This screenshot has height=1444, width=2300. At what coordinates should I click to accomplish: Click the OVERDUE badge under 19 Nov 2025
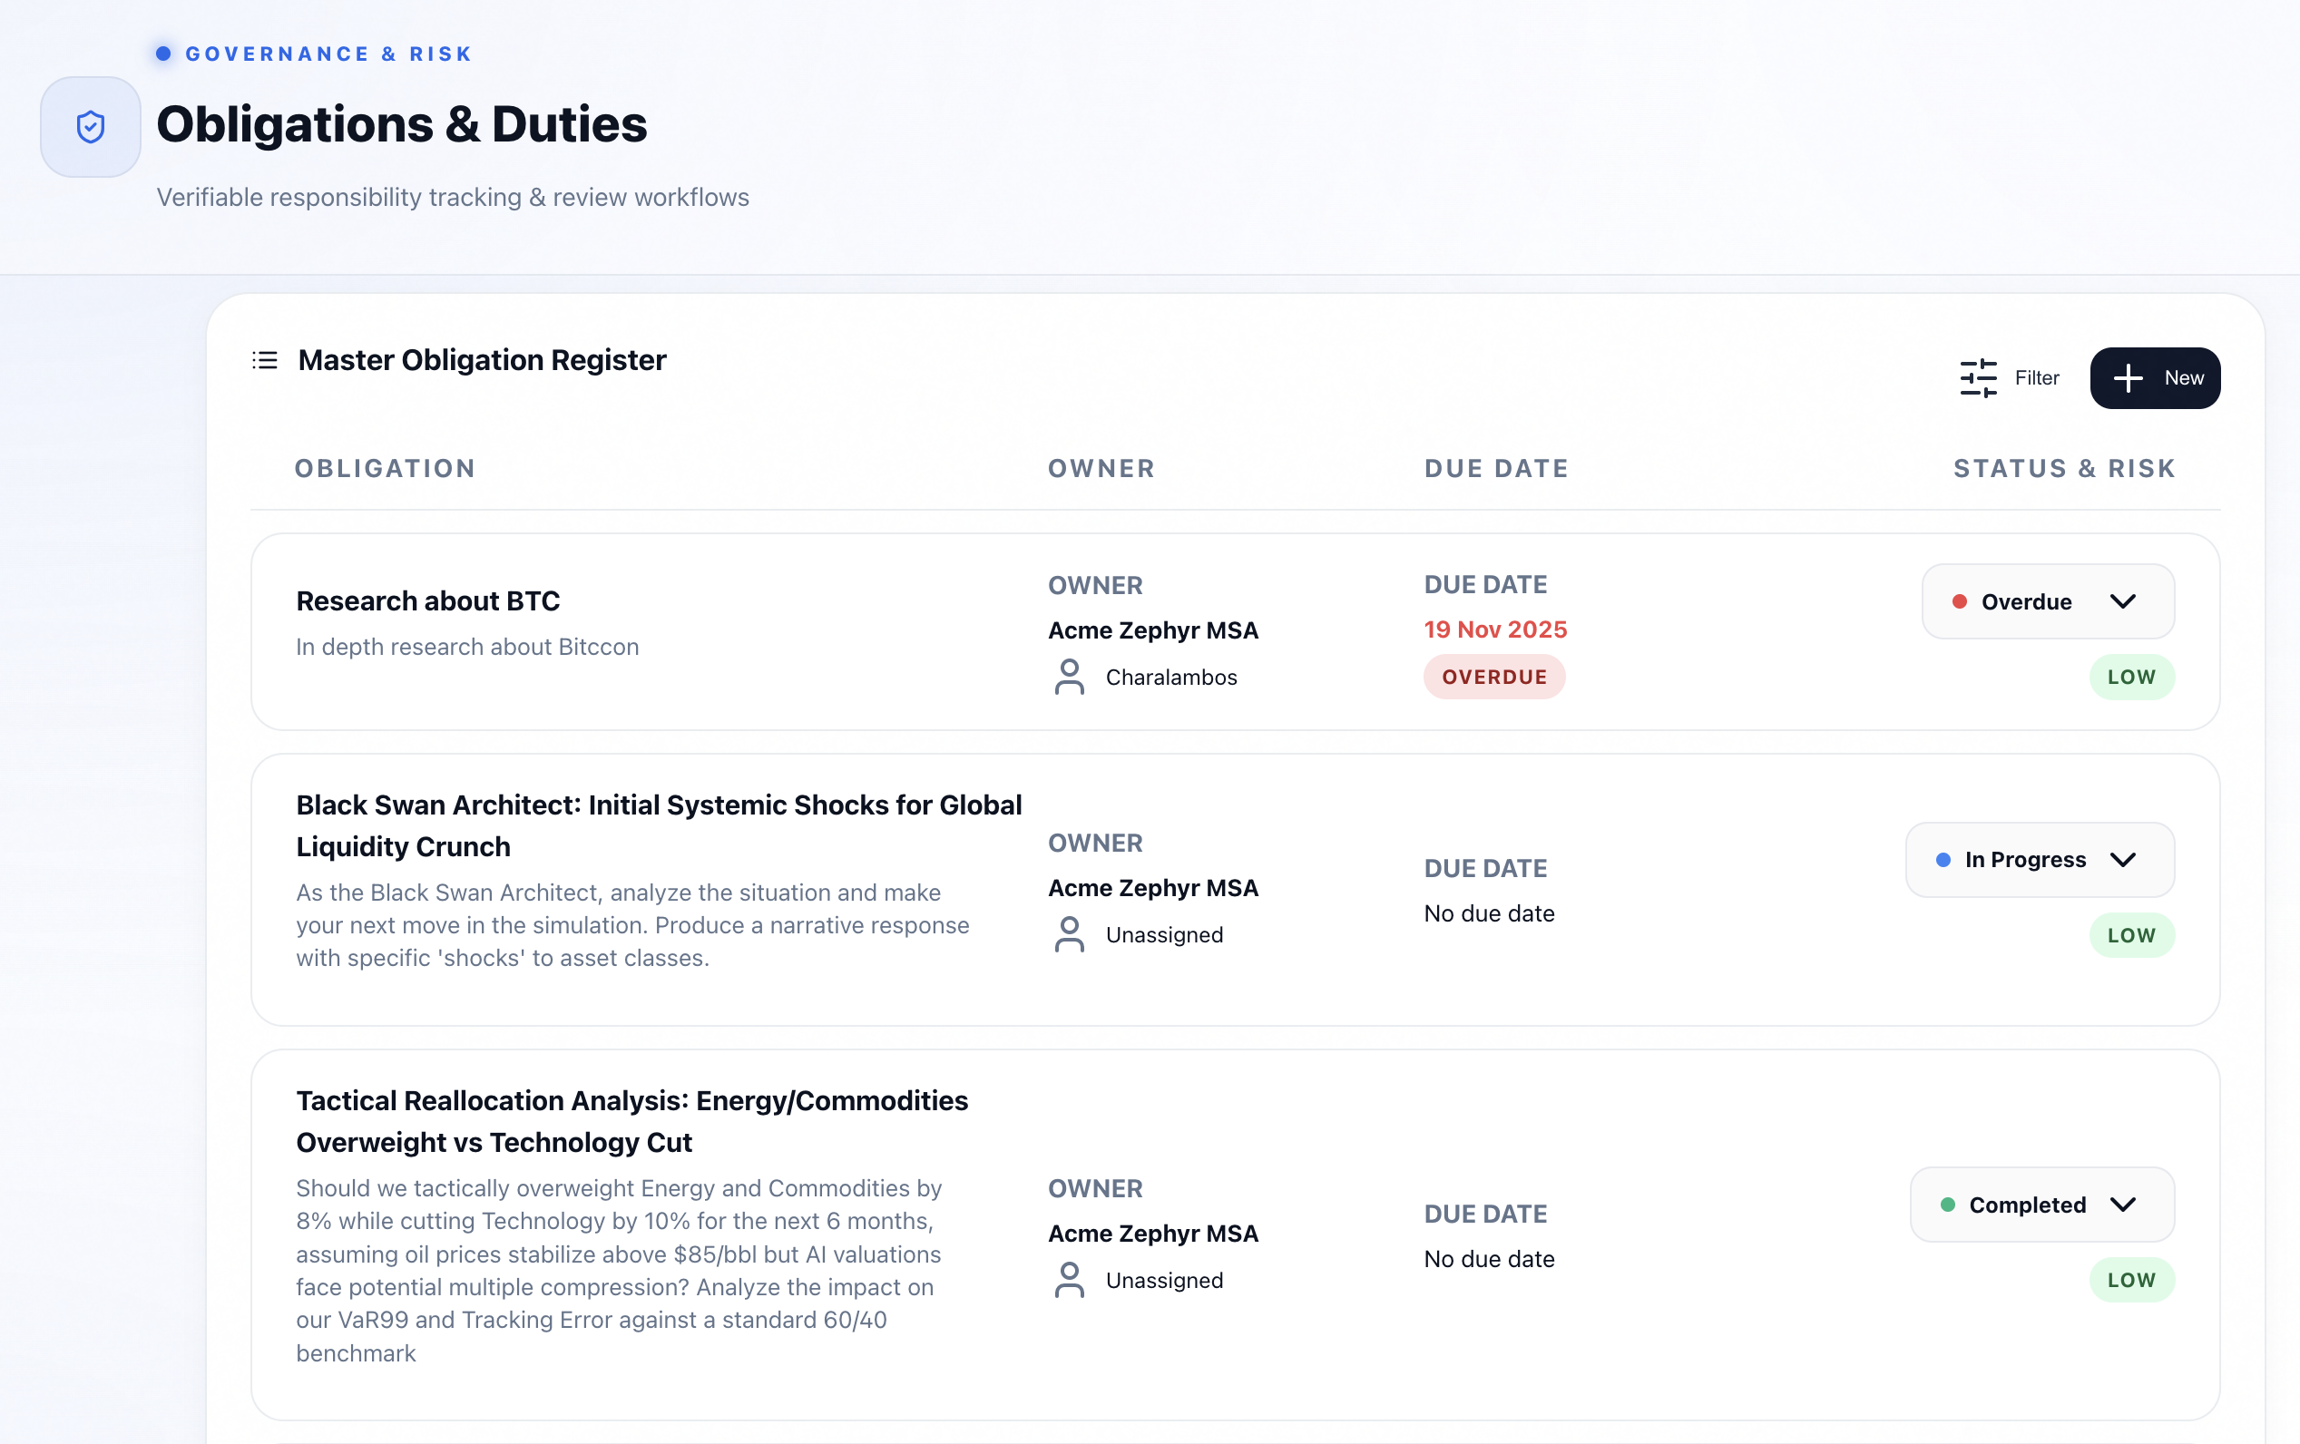pyautogui.click(x=1493, y=676)
